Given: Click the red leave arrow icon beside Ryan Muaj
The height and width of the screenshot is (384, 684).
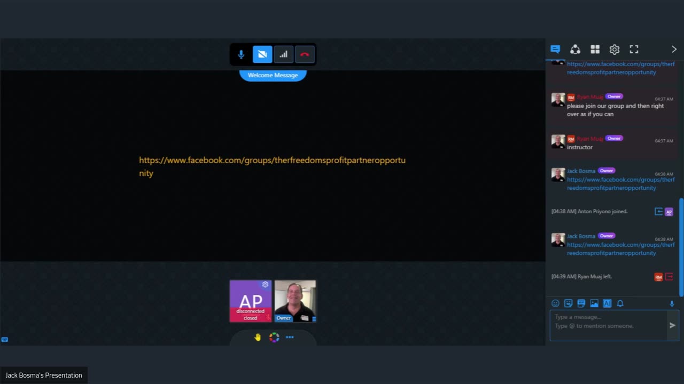Looking at the screenshot, I should [x=669, y=277].
